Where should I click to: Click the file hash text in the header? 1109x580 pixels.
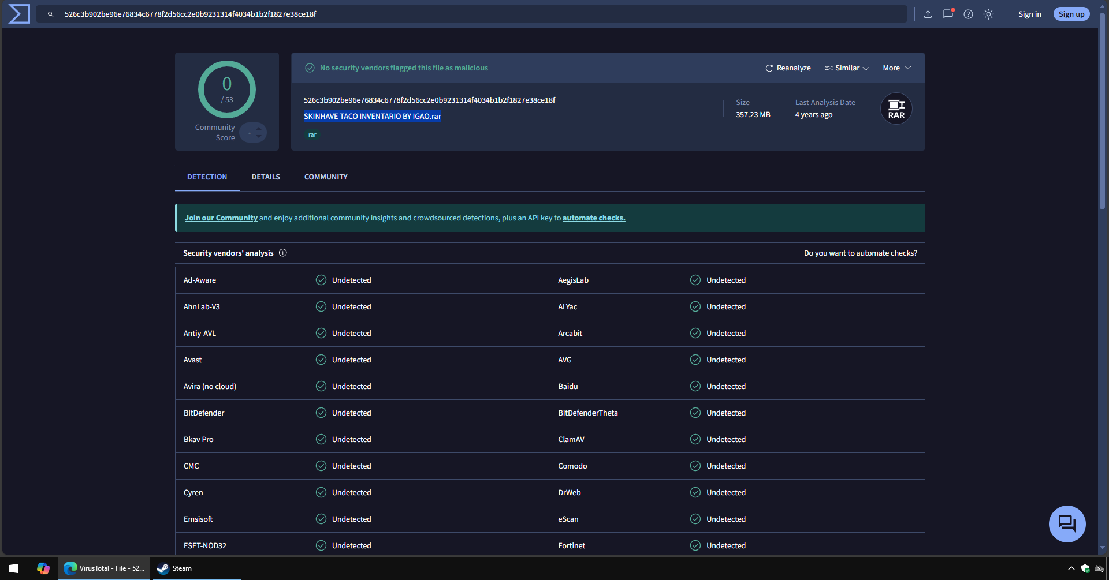429,100
